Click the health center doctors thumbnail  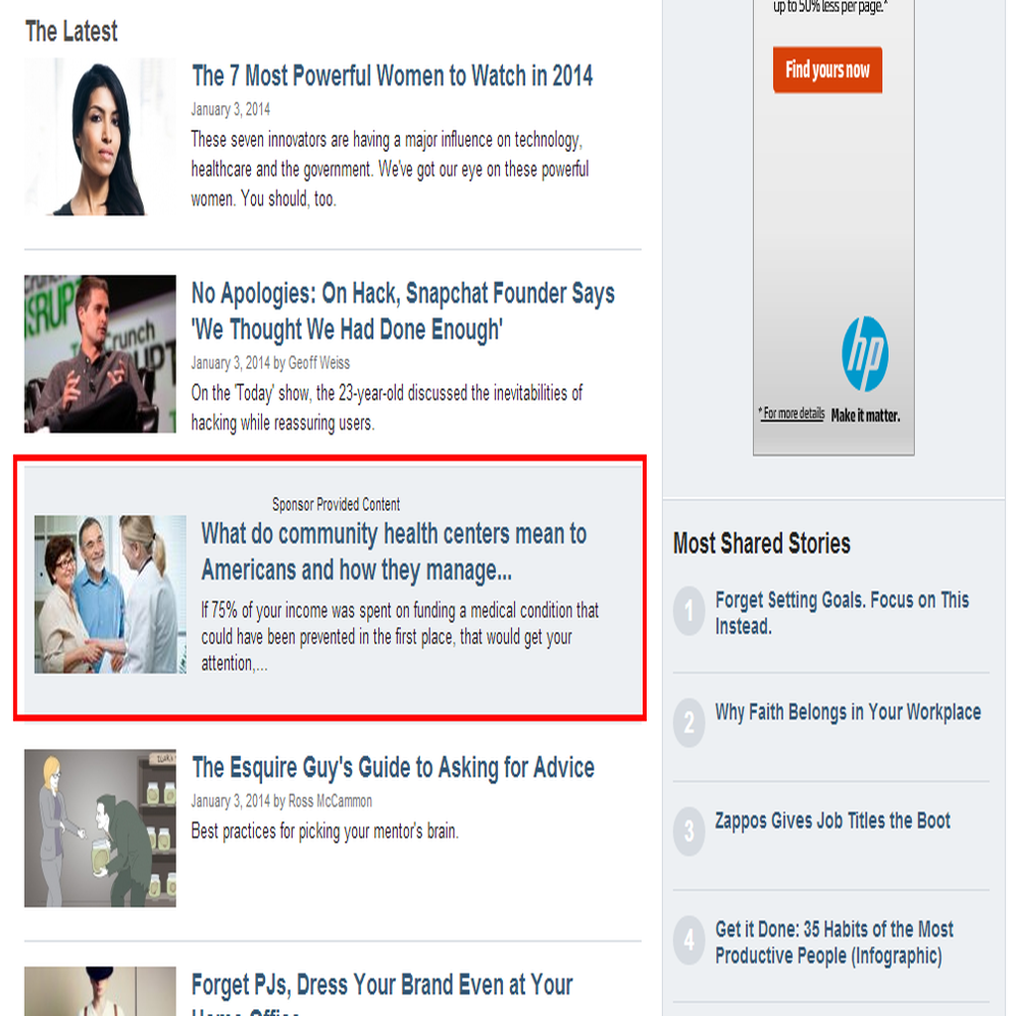pyautogui.click(x=110, y=594)
